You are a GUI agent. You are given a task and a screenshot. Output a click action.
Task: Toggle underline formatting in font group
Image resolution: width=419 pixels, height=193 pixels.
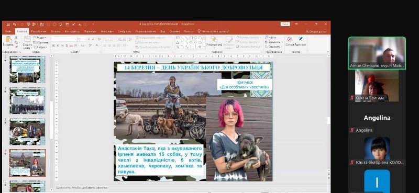62,46
